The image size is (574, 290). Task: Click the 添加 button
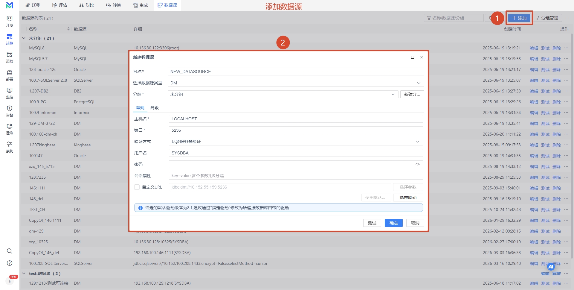coord(519,18)
